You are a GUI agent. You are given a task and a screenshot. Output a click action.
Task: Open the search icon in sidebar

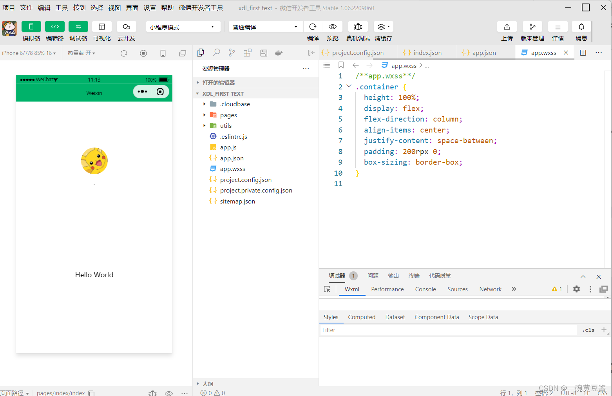pos(216,53)
